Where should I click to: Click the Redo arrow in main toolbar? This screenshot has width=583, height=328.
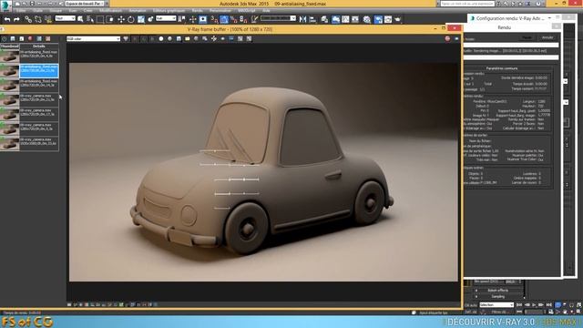pyautogui.click(x=16, y=19)
